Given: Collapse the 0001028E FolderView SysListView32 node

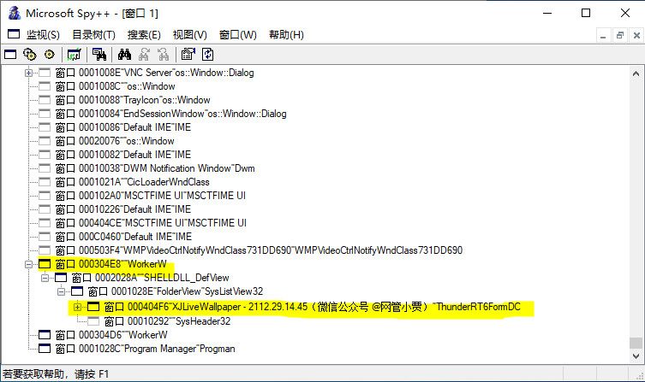Looking at the screenshot, I should pos(61,291).
